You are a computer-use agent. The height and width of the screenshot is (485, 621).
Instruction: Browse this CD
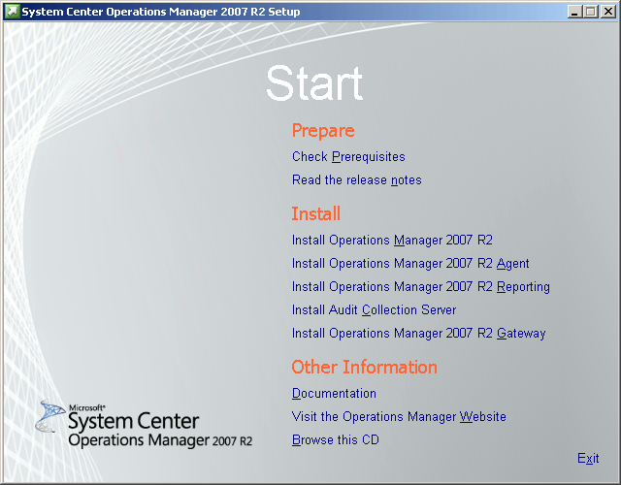pyautogui.click(x=336, y=439)
